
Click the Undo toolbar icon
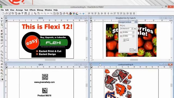(x=42, y=13)
